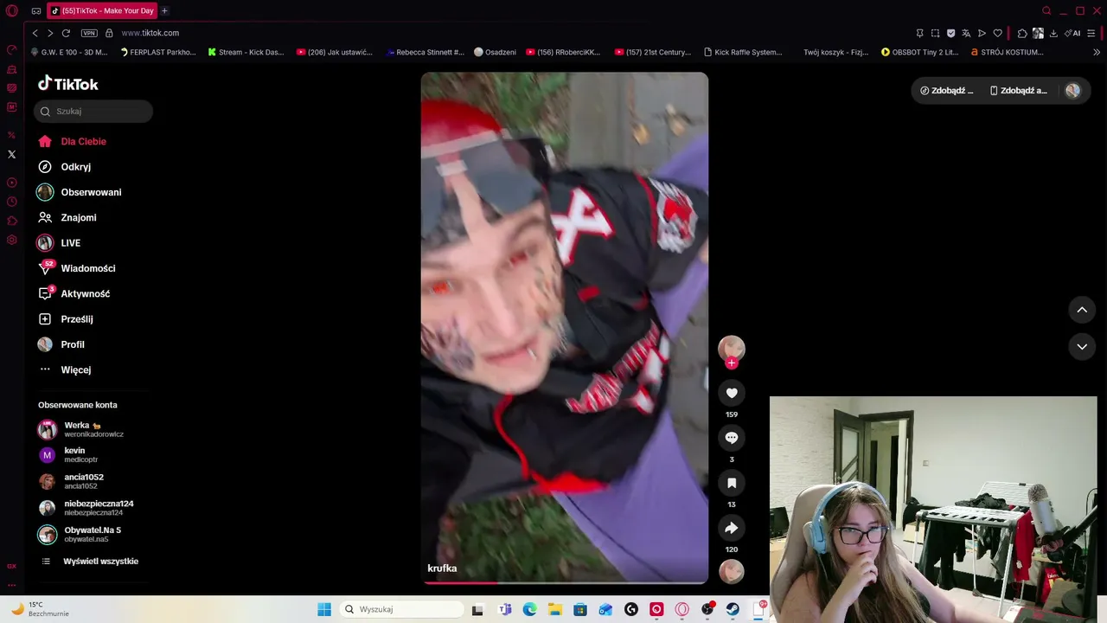This screenshot has height=623, width=1107.
Task: Go back with the browser back arrow
Action: 35,33
